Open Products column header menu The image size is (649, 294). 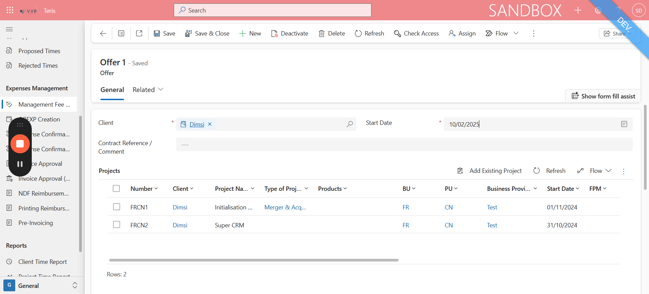coord(333,189)
